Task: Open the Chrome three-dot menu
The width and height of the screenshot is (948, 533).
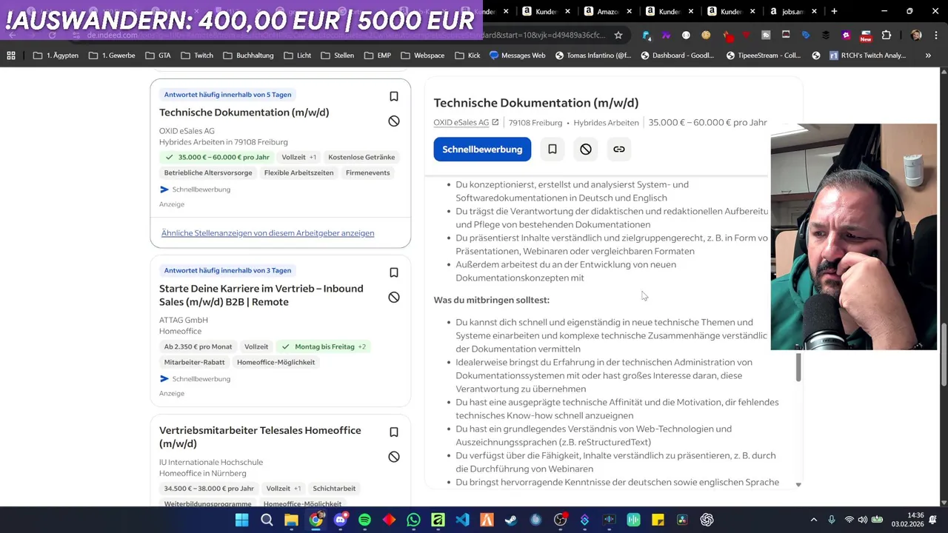Action: (935, 35)
